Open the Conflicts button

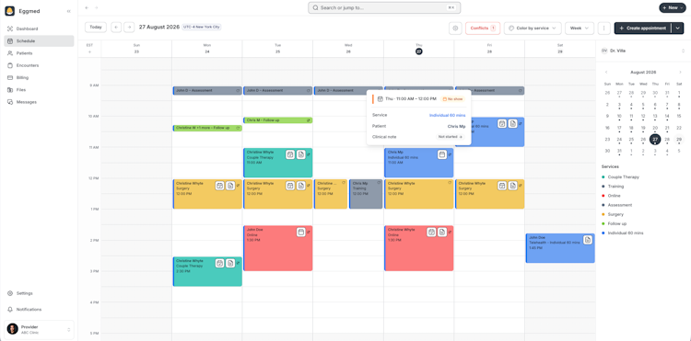coord(483,28)
